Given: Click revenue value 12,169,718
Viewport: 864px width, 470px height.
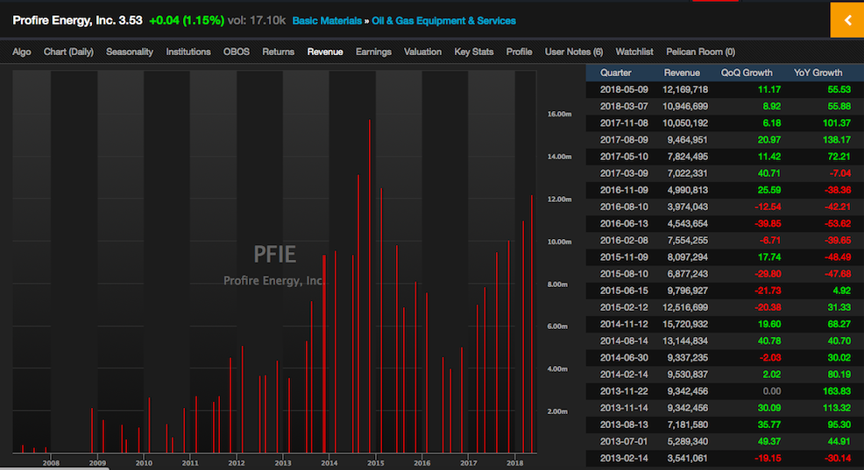Looking at the screenshot, I should (x=685, y=89).
